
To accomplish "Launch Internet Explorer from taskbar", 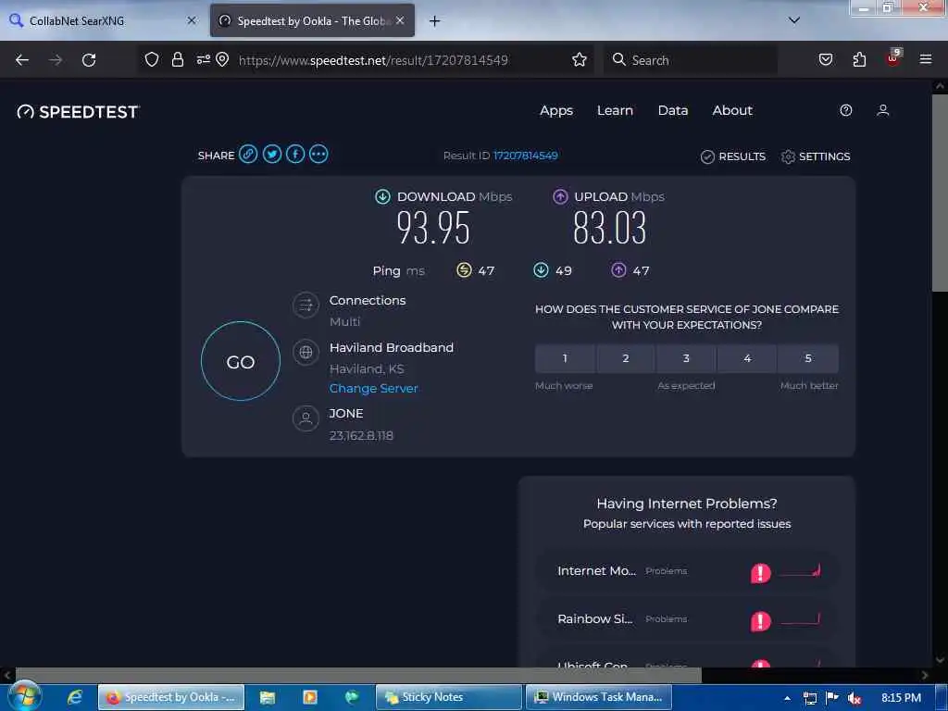I will 74,697.
